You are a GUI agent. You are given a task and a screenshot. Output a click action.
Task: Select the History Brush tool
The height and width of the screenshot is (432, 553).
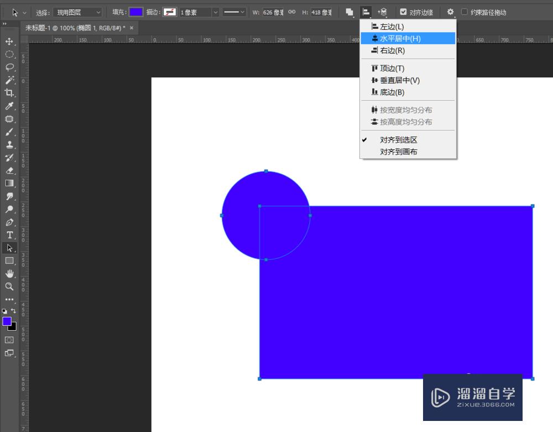9,158
